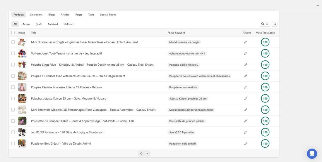Edit the Puzzle en Bois Créatif product
Image resolution: width=322 pixels, height=162 pixels.
point(245,144)
